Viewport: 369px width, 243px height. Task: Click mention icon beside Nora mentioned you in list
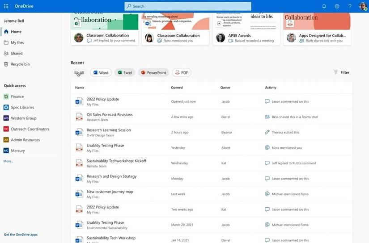click(267, 147)
